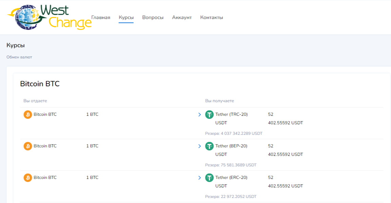
Task: Go to the Вопросы page
Action: (153, 17)
